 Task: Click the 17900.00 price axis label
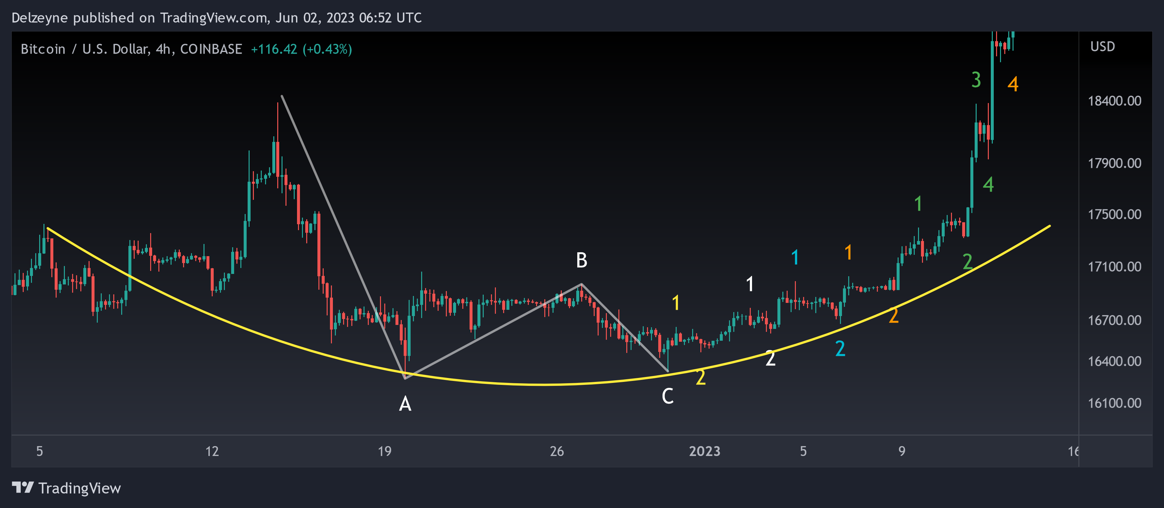tap(1114, 163)
